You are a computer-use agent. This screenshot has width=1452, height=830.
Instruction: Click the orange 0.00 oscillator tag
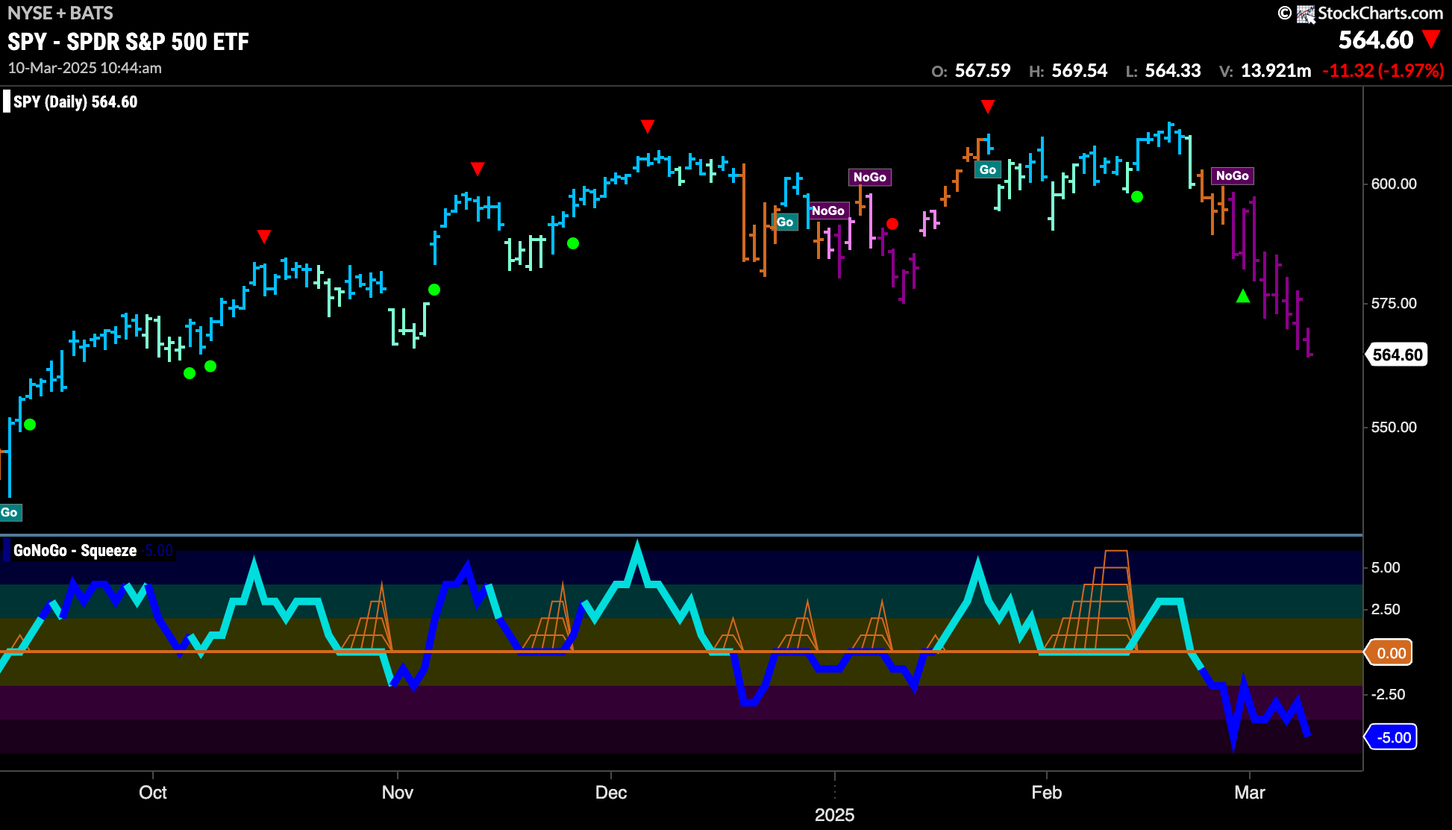point(1389,653)
